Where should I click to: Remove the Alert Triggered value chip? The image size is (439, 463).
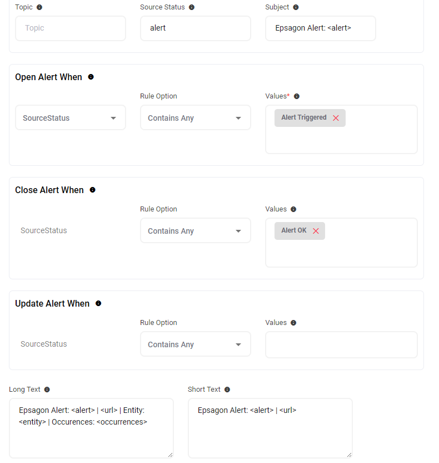point(336,118)
